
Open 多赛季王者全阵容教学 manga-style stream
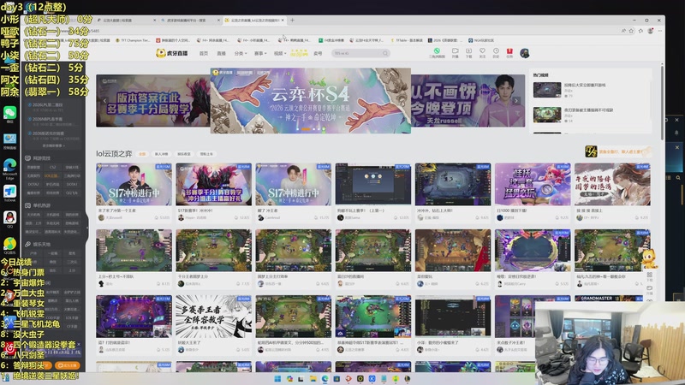(x=213, y=316)
